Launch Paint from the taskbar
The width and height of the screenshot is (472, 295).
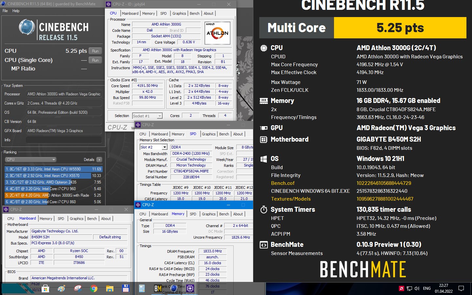(x=62, y=288)
